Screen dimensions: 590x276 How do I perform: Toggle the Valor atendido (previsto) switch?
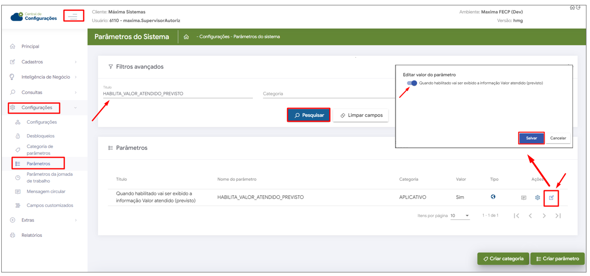click(x=412, y=83)
